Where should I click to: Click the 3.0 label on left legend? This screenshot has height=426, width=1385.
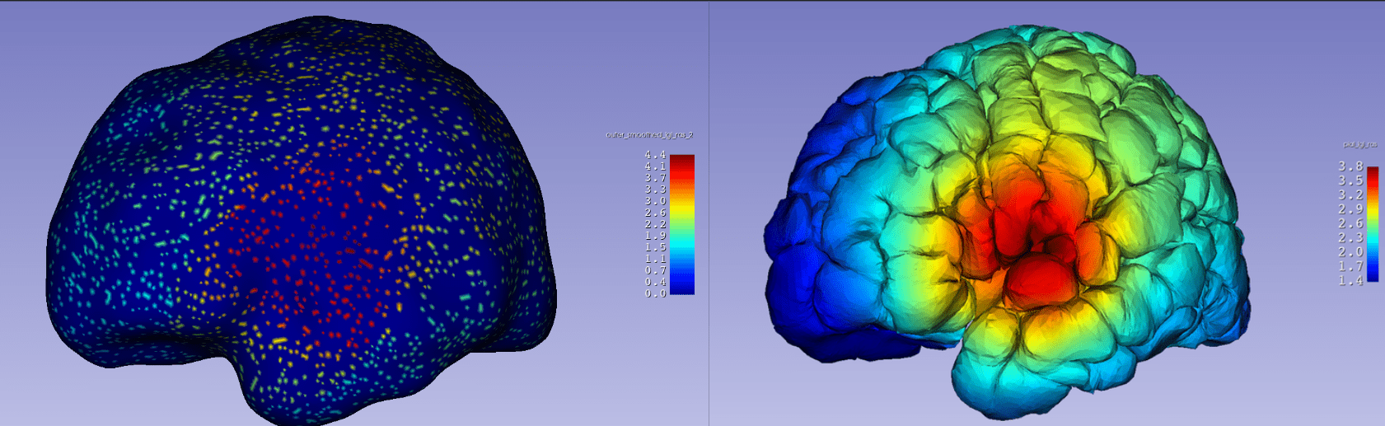click(x=655, y=201)
